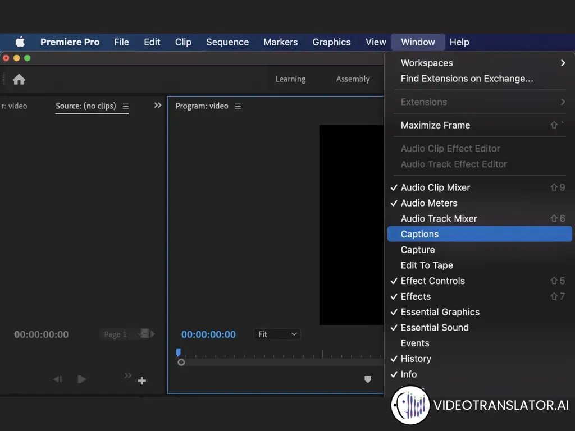575x431 pixels.
Task: Click the Program timecode 00:00:00:00
Action: click(208, 334)
